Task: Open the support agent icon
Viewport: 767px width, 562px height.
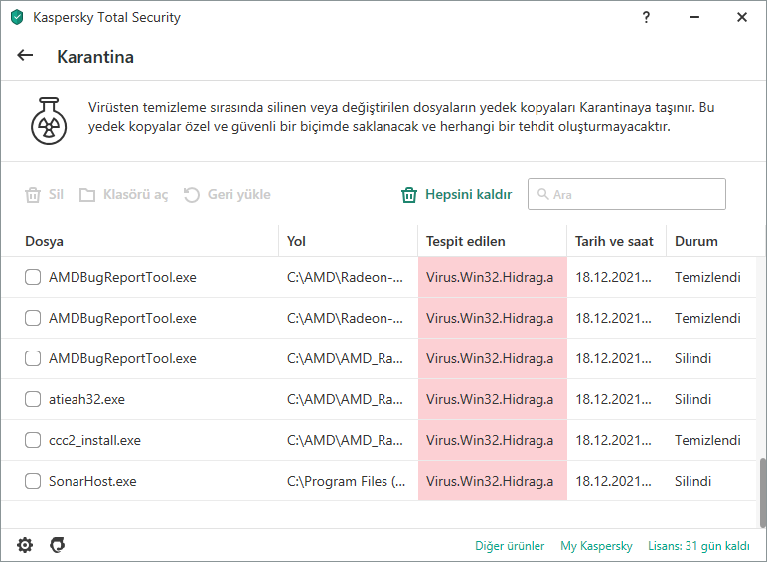Action: click(58, 545)
